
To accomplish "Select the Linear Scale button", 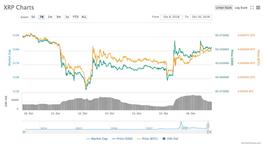I will [224, 7].
